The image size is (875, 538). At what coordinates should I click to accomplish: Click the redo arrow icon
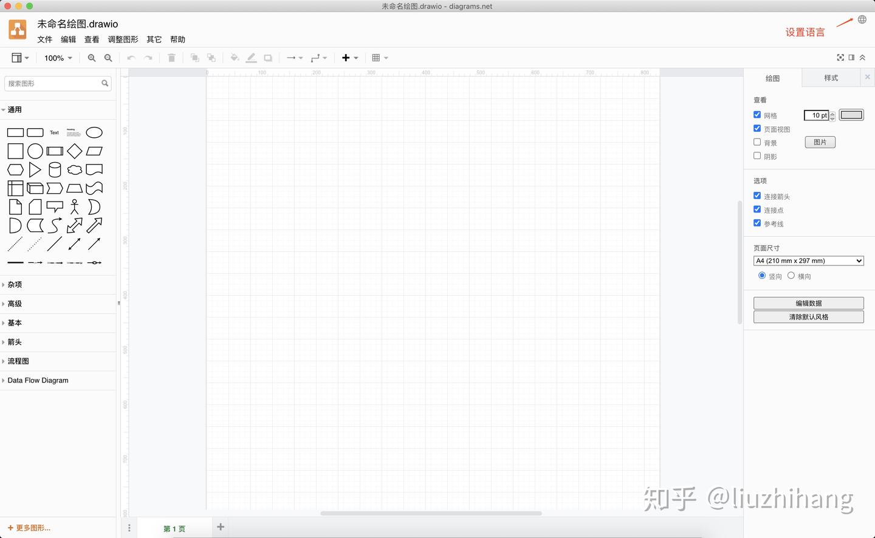point(148,58)
